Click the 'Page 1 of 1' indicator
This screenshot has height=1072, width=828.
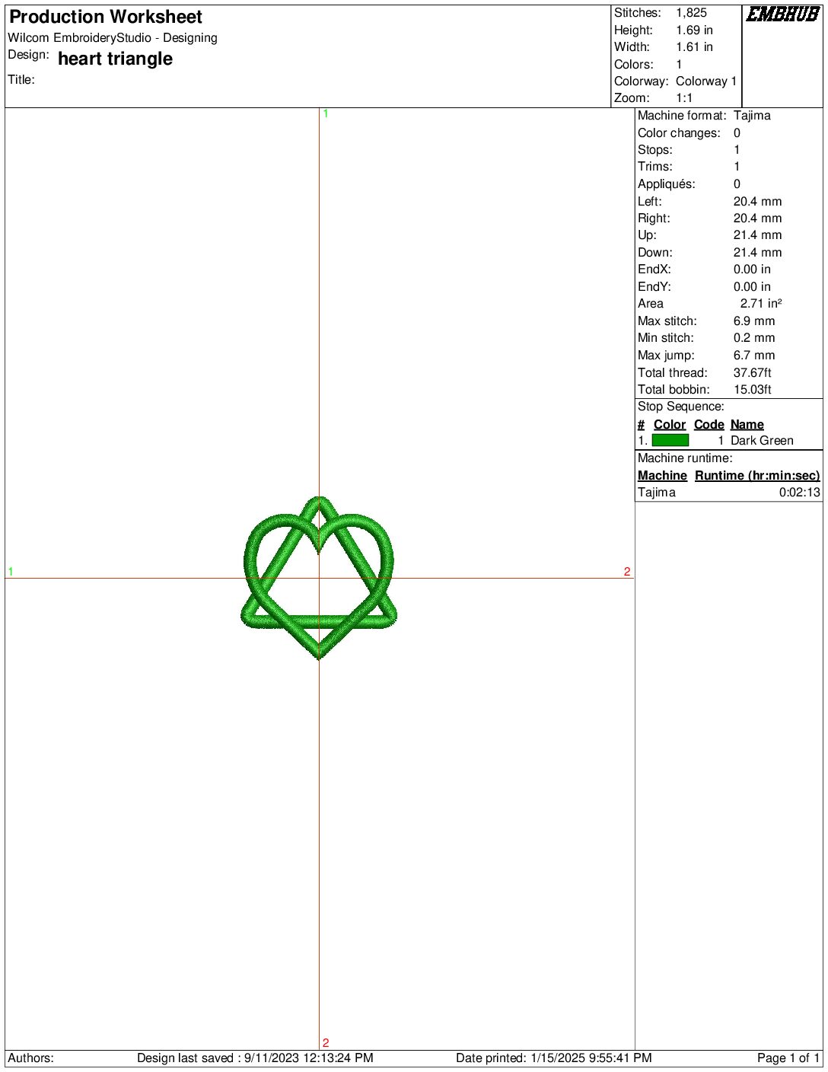[788, 1058]
